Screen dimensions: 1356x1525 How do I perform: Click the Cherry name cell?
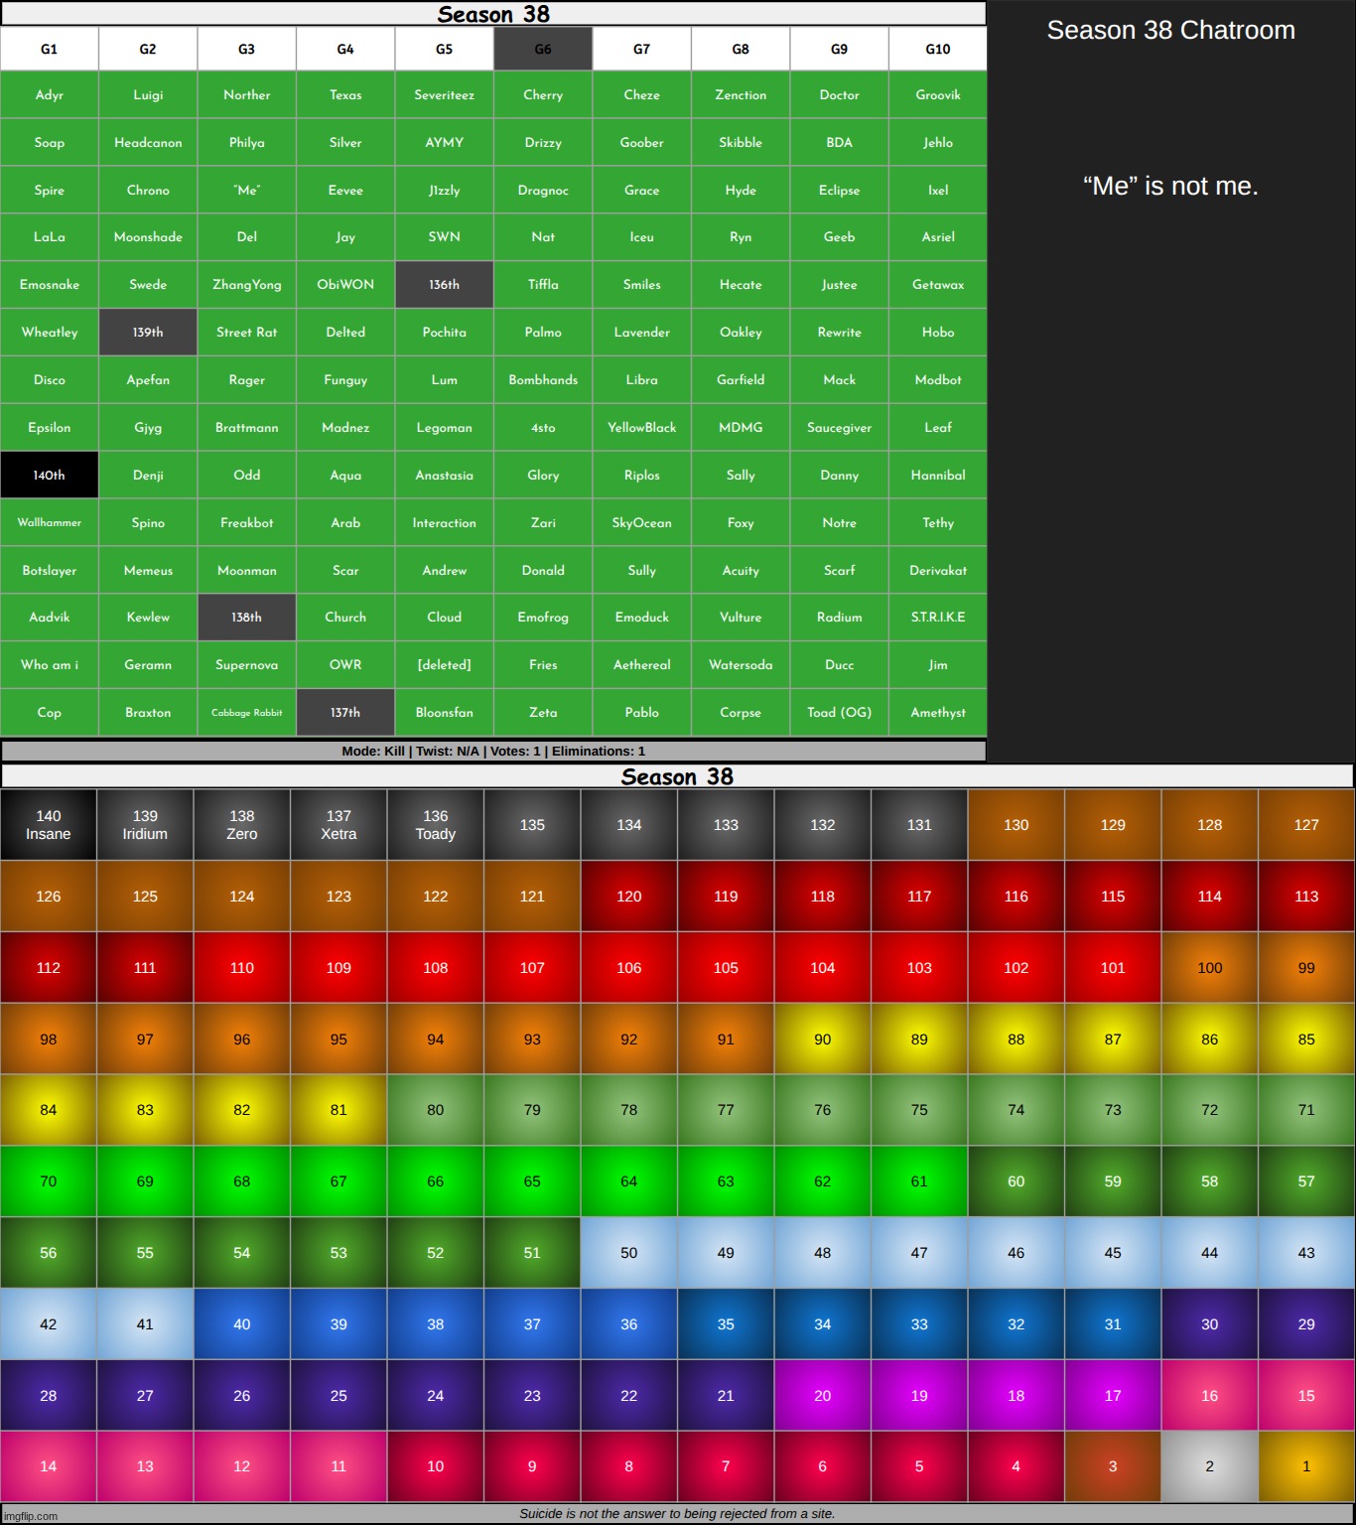click(x=543, y=95)
